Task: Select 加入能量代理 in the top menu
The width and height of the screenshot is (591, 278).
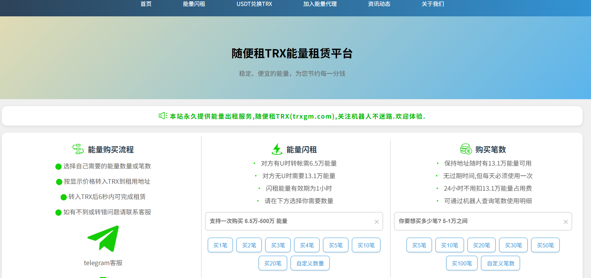Action: (x=320, y=4)
